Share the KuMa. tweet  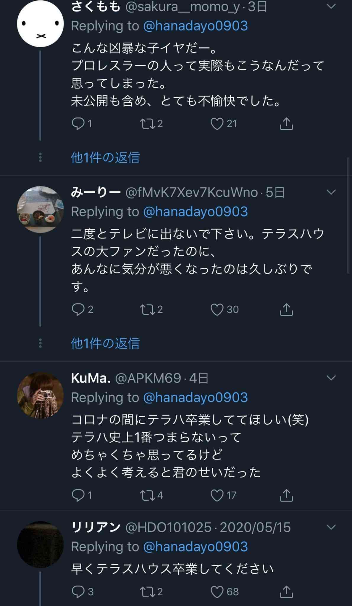coord(286,495)
